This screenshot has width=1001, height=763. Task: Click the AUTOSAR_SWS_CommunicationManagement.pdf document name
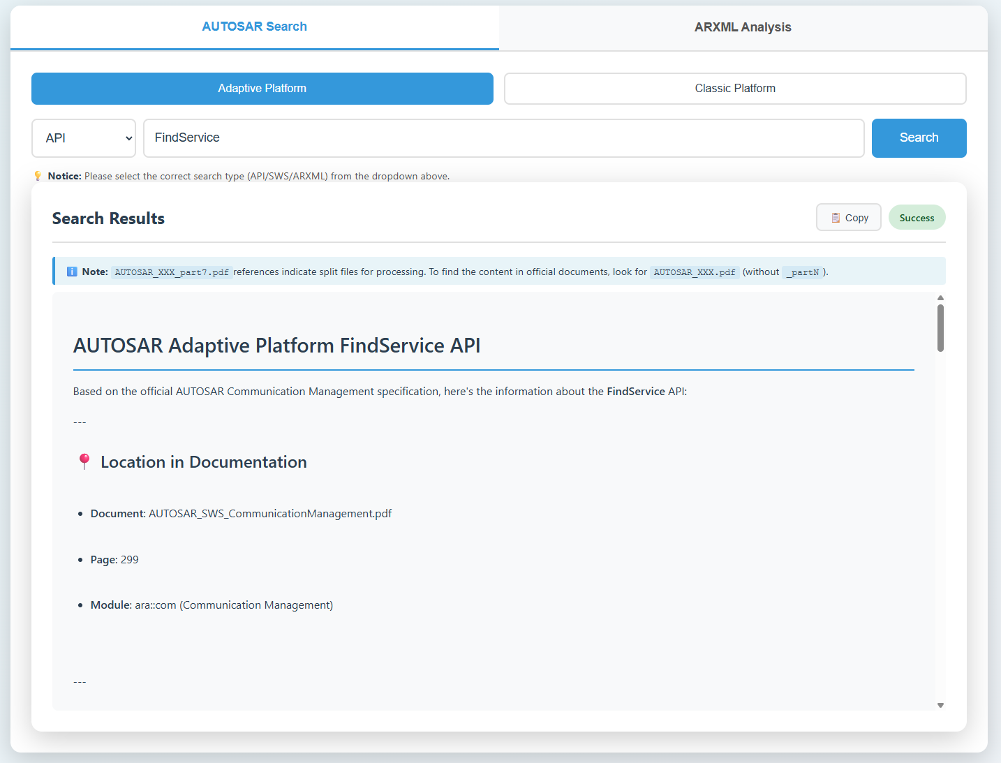[x=270, y=514]
